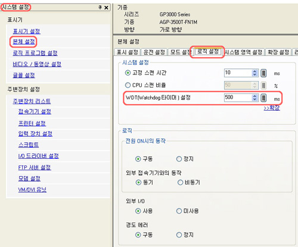The image size is (298, 247).
Task: Select 정지 for 경도 에러
Action: (x=179, y=235)
